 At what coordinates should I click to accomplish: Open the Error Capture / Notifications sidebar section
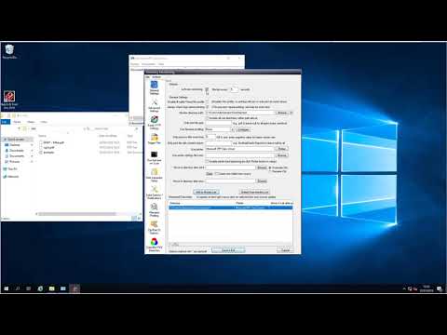tap(155, 193)
